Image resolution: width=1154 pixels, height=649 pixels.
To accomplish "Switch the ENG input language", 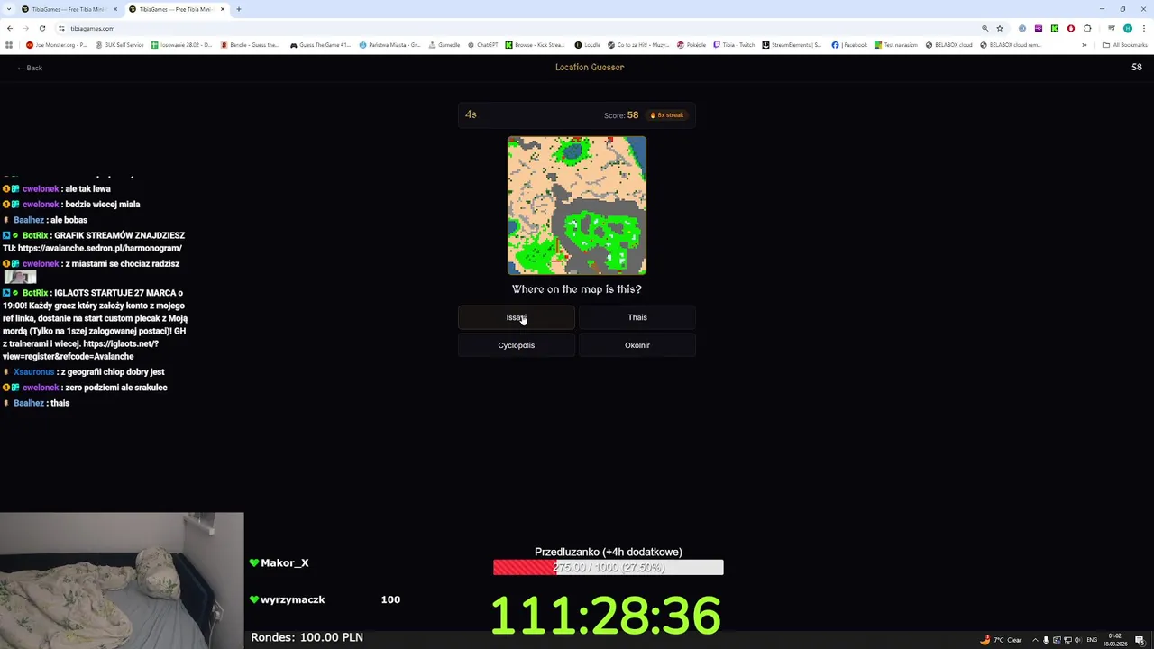I will [1092, 640].
